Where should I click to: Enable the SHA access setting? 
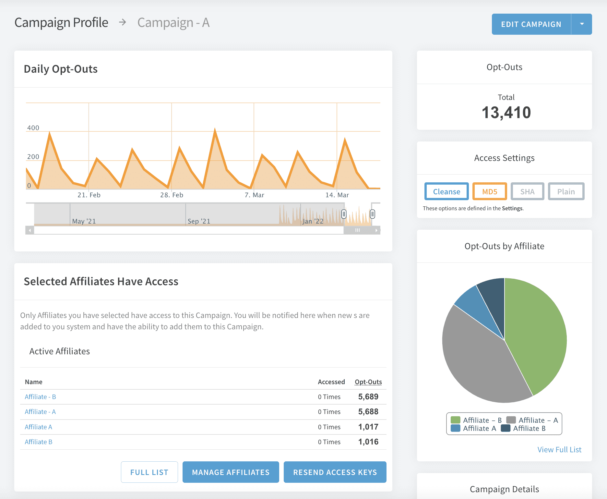tap(527, 191)
